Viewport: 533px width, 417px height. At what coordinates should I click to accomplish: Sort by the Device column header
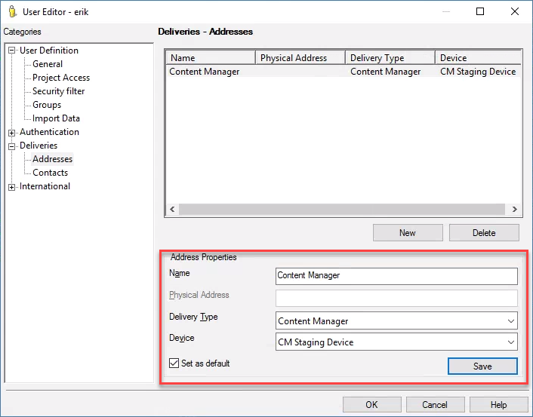[479, 58]
